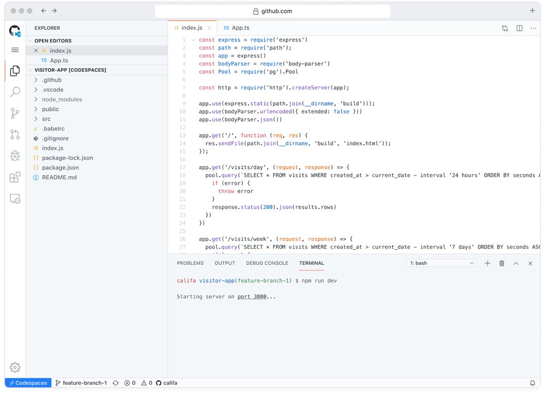Screen dimensions: 545x395
Task: Expand the .vscode folder
Action: 36,89
